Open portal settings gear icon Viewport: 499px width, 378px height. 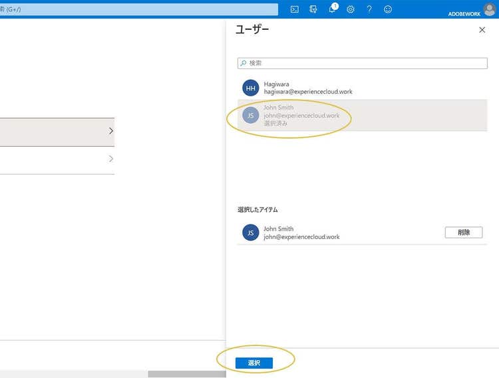point(351,9)
